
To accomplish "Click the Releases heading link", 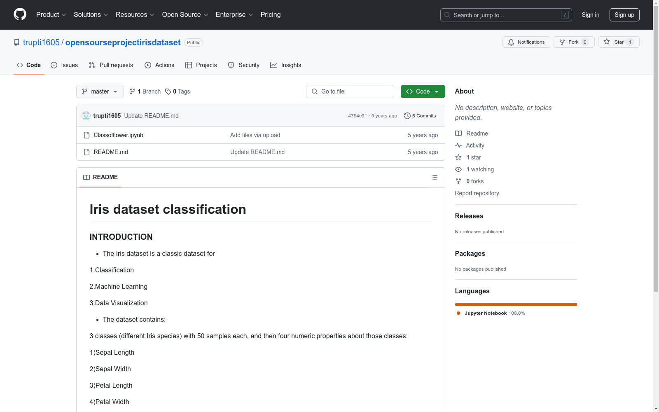I will point(469,216).
